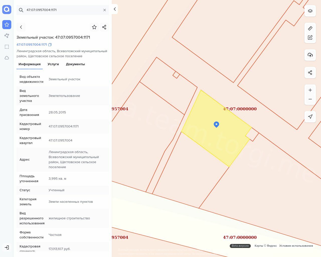Add this land plot to favorites
321x257 pixels.
click(94, 27)
